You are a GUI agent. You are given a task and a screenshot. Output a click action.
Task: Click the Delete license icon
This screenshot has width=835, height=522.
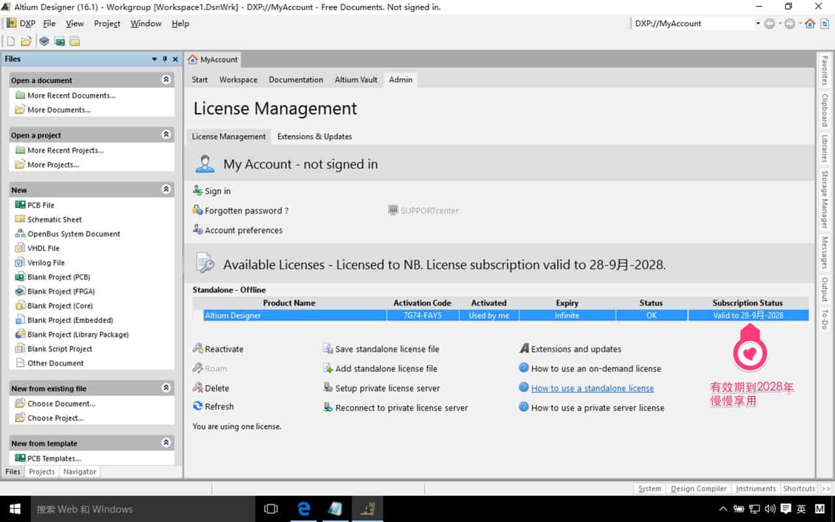pos(198,388)
